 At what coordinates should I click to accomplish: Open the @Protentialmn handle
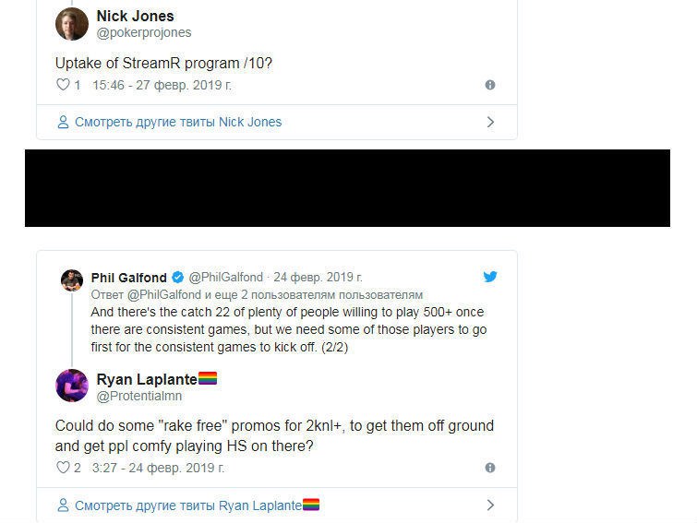(x=139, y=396)
